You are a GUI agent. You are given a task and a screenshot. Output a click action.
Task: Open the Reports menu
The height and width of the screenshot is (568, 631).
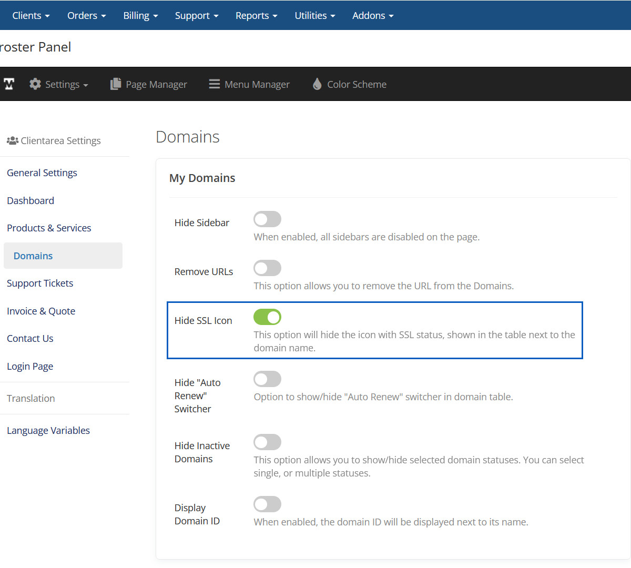256,16
